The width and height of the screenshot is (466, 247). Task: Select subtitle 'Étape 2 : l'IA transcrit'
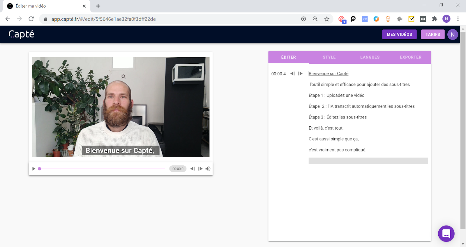point(362,106)
